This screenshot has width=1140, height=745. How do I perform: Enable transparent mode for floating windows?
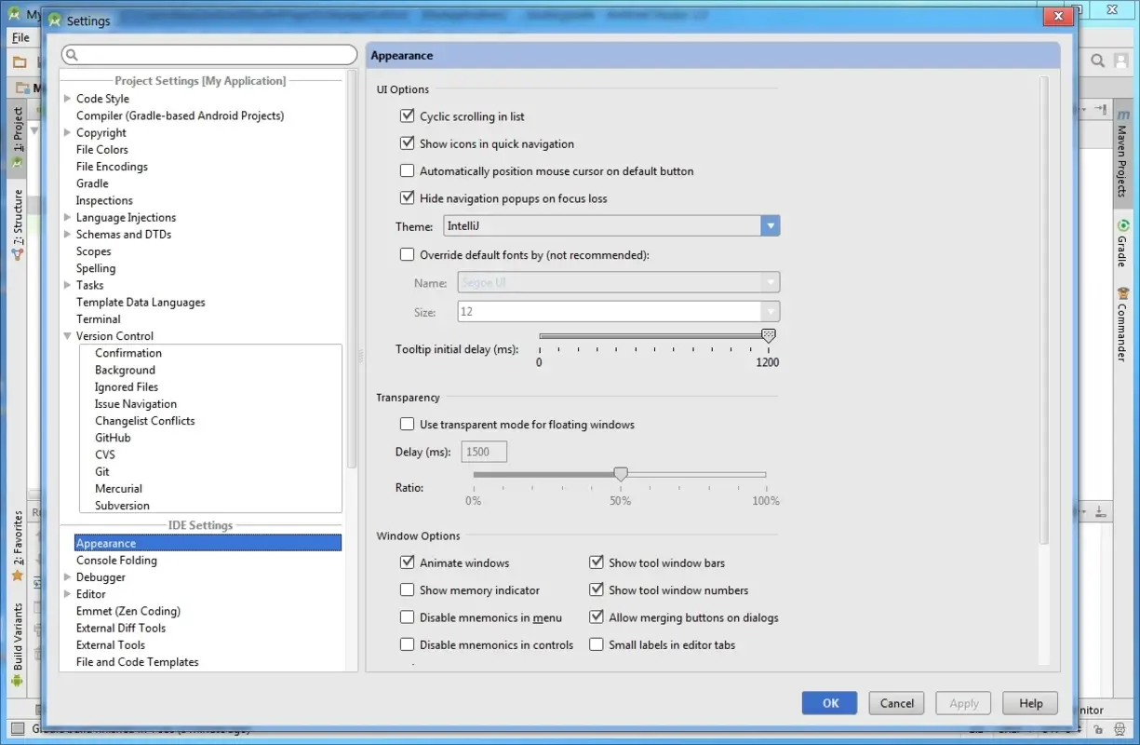point(407,424)
